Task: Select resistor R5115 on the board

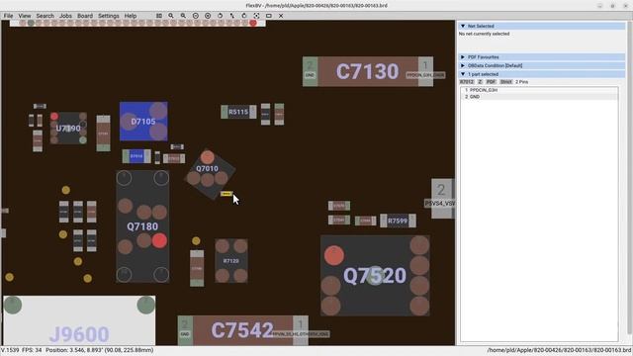Action: [238, 112]
